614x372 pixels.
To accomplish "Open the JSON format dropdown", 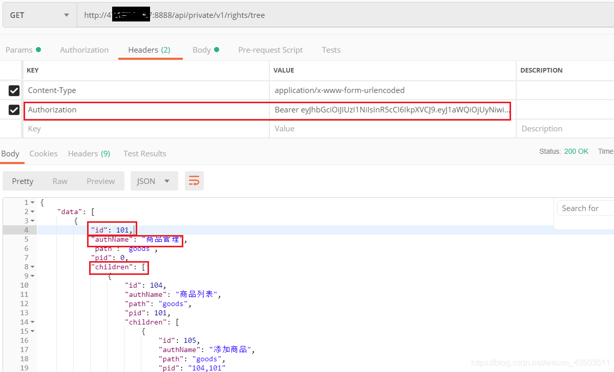I will [x=154, y=181].
